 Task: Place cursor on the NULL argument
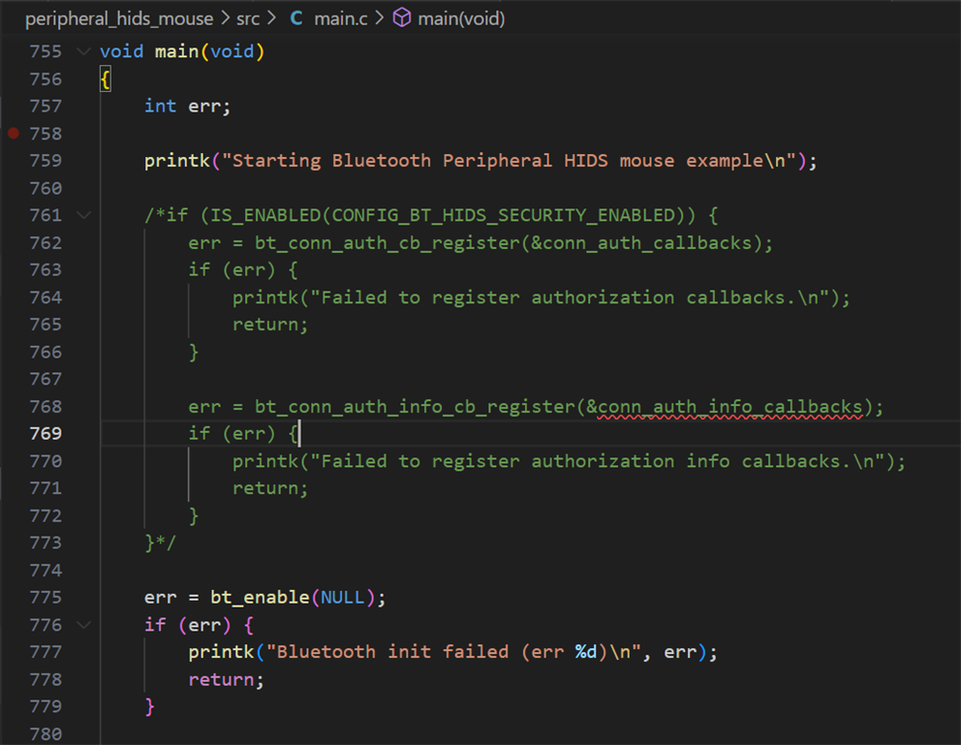341,598
